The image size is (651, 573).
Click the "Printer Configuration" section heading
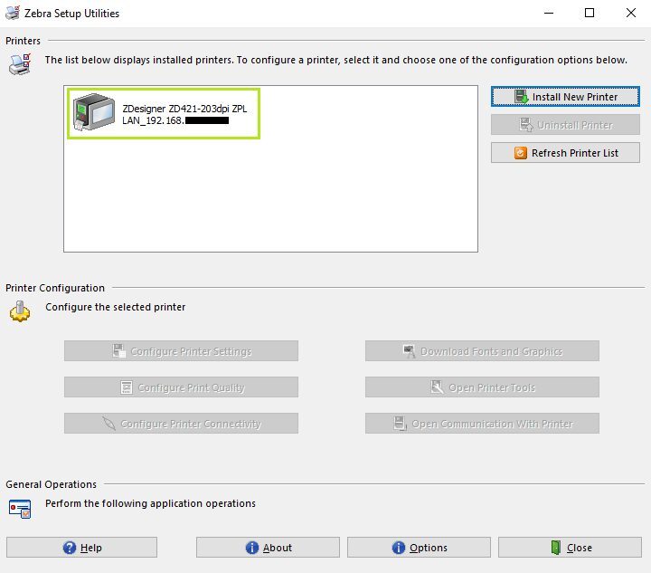pyautogui.click(x=55, y=288)
